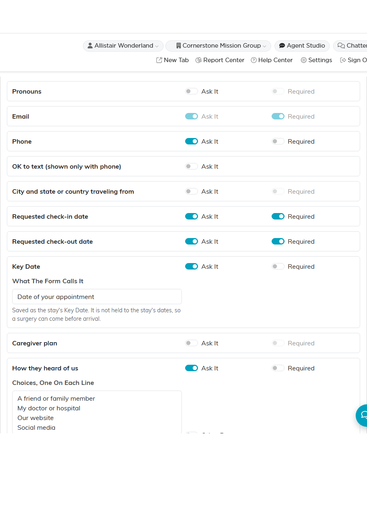Click the Choices, One On Each Line heading

tap(53, 383)
